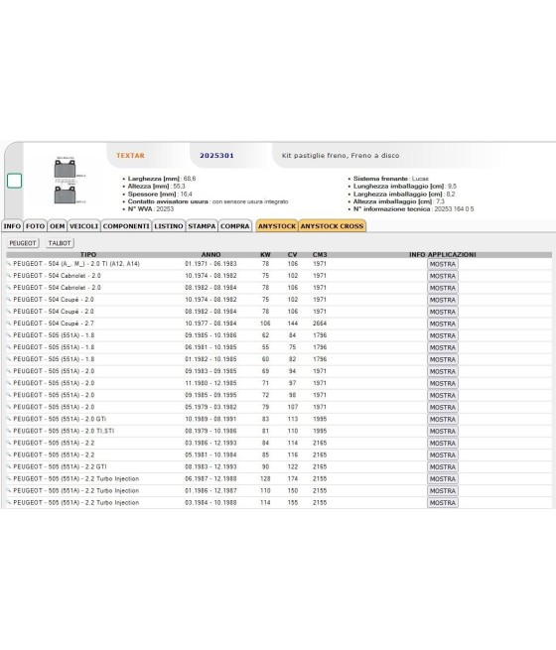556x650 pixels.
Task: Tick the checkbox beside the brake pad image
Action: click(x=15, y=181)
